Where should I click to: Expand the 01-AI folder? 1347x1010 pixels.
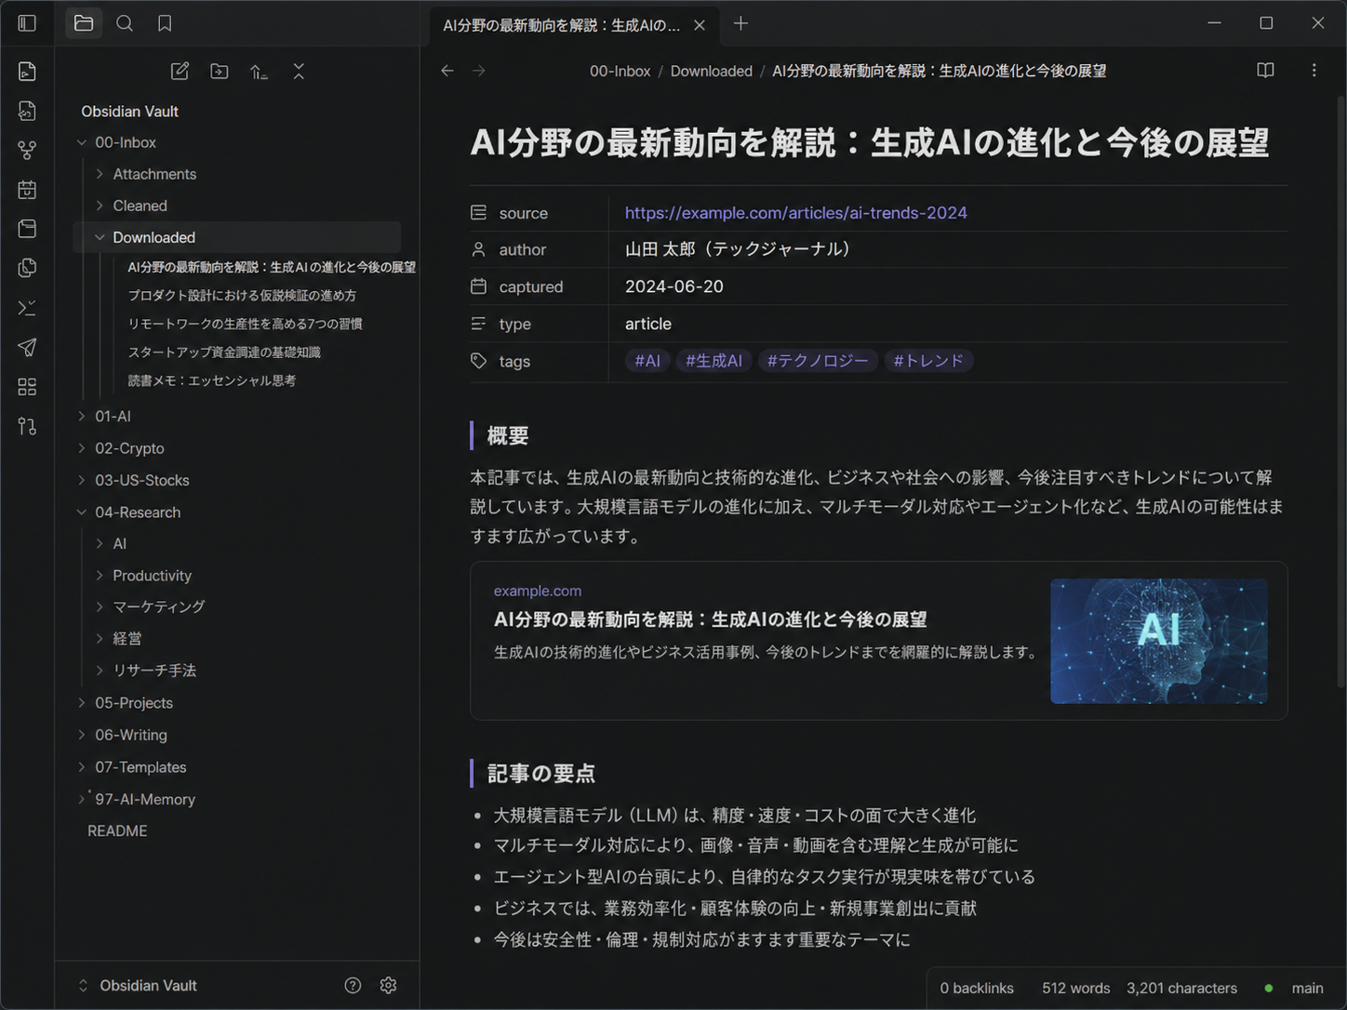(82, 417)
